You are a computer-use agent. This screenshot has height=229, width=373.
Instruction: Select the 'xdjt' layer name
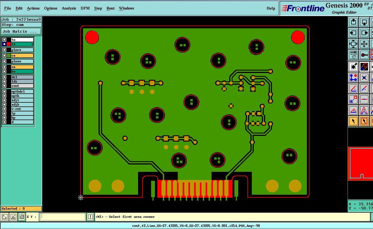[x=22, y=100]
